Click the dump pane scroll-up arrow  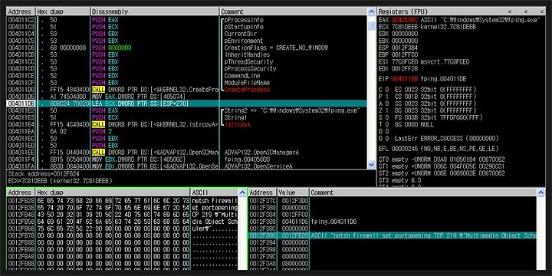point(242,192)
